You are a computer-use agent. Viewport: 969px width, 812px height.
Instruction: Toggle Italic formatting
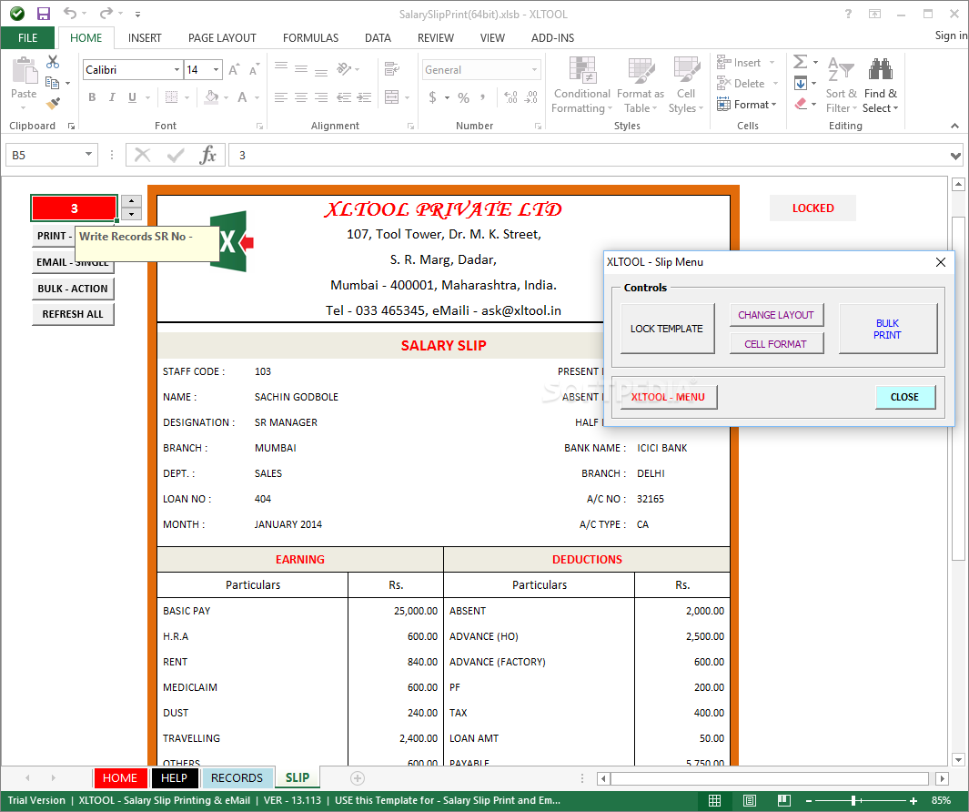pos(112,97)
